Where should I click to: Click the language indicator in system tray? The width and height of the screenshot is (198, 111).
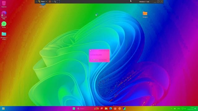[179, 109]
